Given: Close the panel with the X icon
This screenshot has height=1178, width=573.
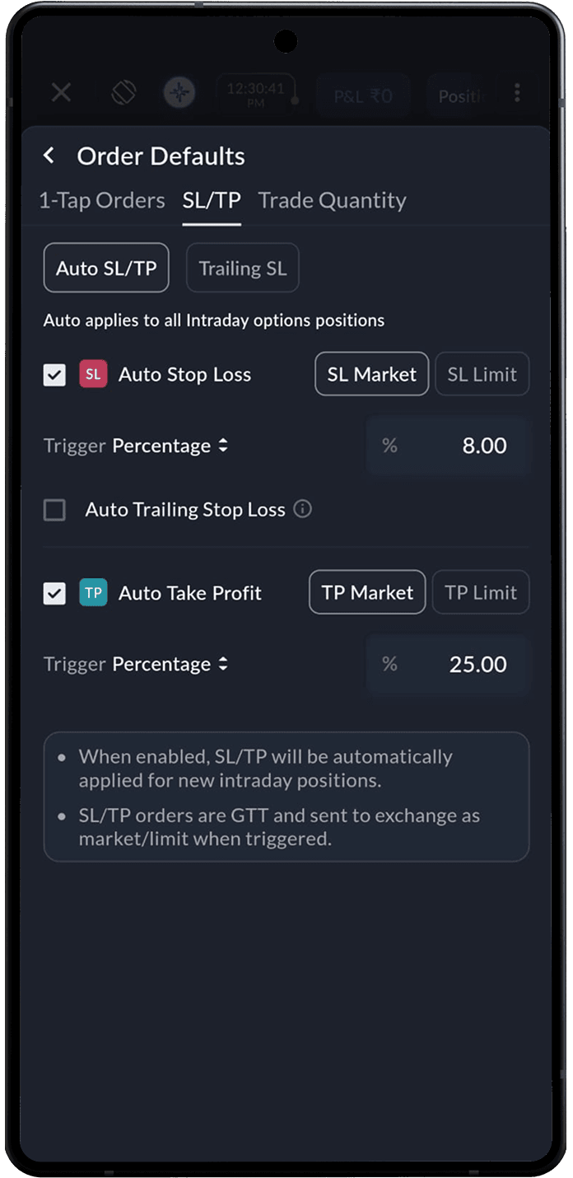Looking at the screenshot, I should coord(62,92).
